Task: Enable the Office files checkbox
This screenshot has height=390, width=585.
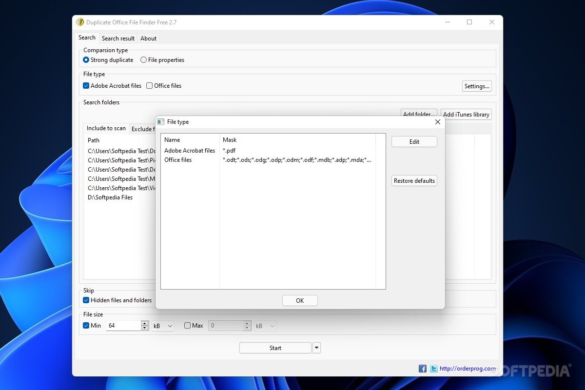Action: point(164,86)
